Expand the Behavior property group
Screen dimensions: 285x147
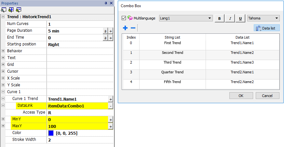coord(3,51)
